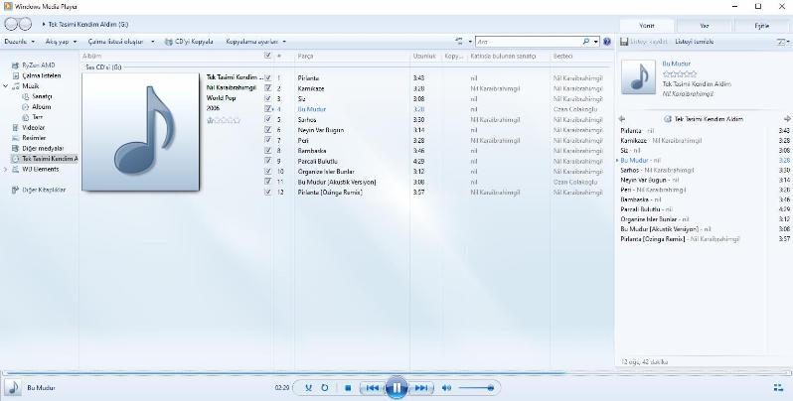Click the shuffle button in playback controls
Screen dimensions: 793x401
click(x=309, y=387)
